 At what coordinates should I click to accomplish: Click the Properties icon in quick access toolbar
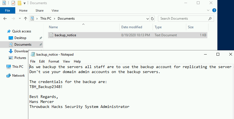click(13, 3)
